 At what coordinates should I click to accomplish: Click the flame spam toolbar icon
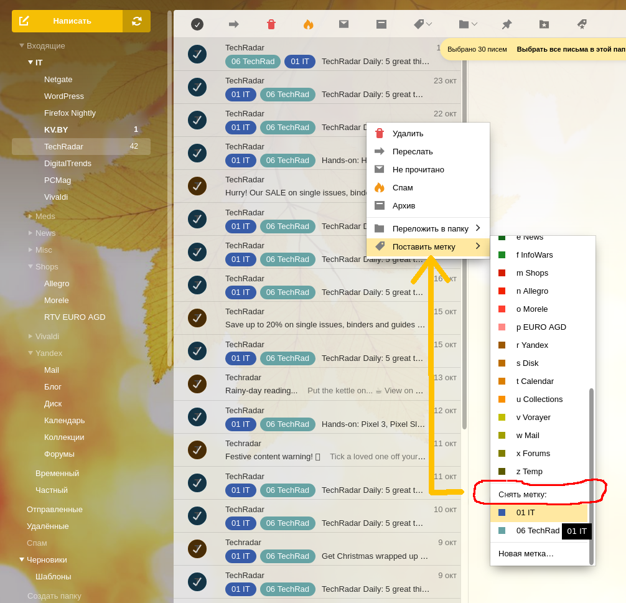click(x=308, y=24)
